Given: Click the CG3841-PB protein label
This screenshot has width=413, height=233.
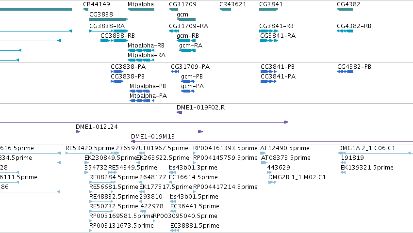Looking at the screenshot, I should (x=278, y=67).
